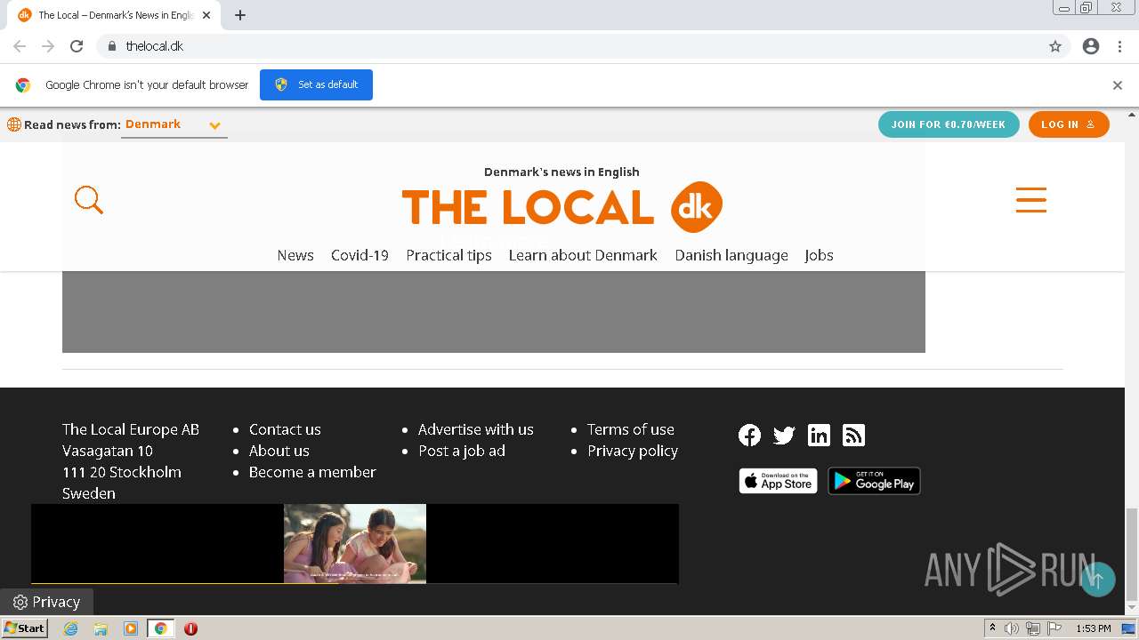Image resolution: width=1139 pixels, height=640 pixels.
Task: Open the site search magnifier icon
Action: coord(89,200)
